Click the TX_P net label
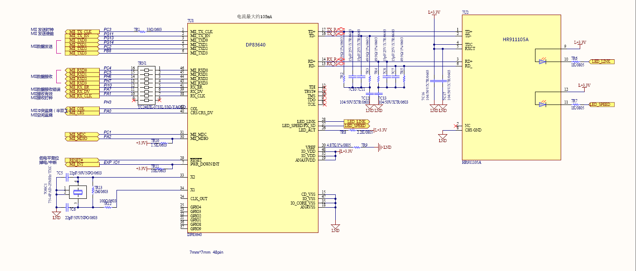This screenshot has height=271, width=636. [332, 29]
